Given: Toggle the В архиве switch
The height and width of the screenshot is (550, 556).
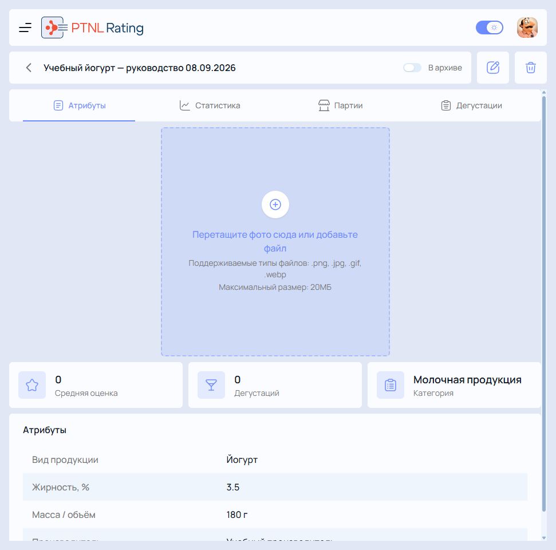Looking at the screenshot, I should pyautogui.click(x=412, y=68).
